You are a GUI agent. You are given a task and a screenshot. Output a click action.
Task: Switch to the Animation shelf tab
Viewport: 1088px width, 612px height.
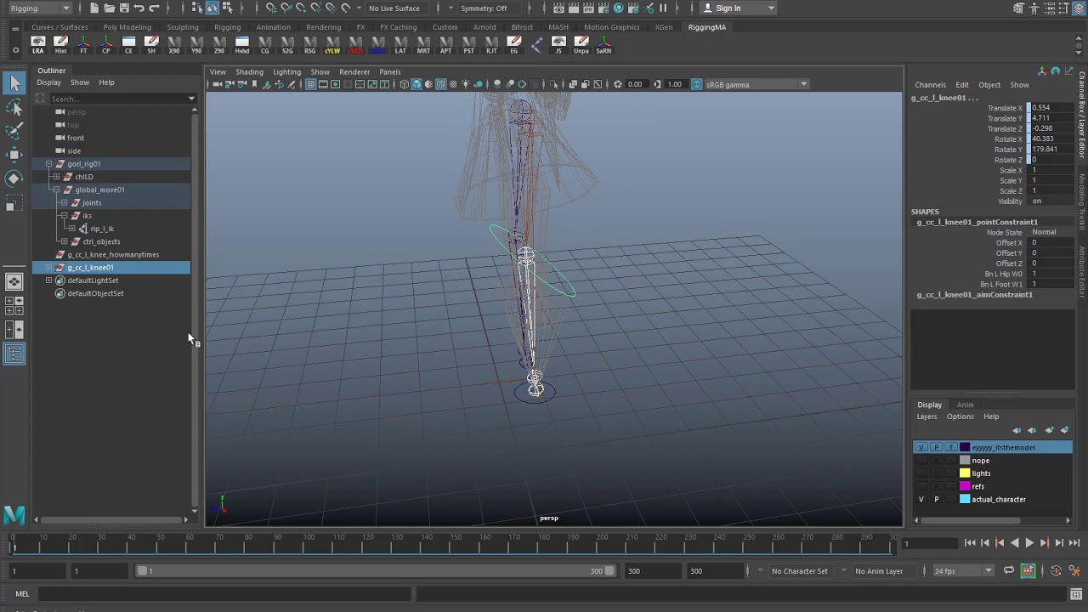click(273, 27)
